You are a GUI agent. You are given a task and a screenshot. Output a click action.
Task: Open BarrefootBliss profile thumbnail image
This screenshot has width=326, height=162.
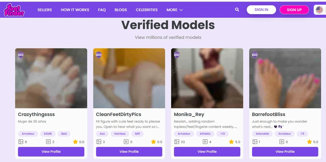tap(285, 78)
